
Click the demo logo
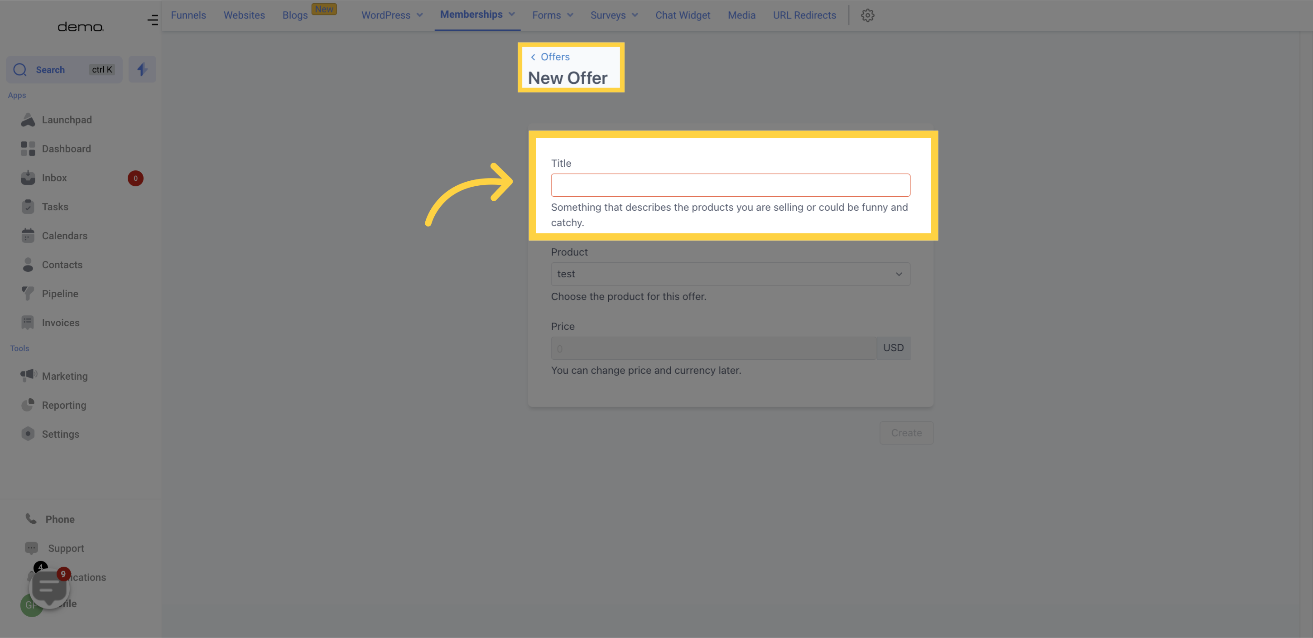[x=81, y=27]
